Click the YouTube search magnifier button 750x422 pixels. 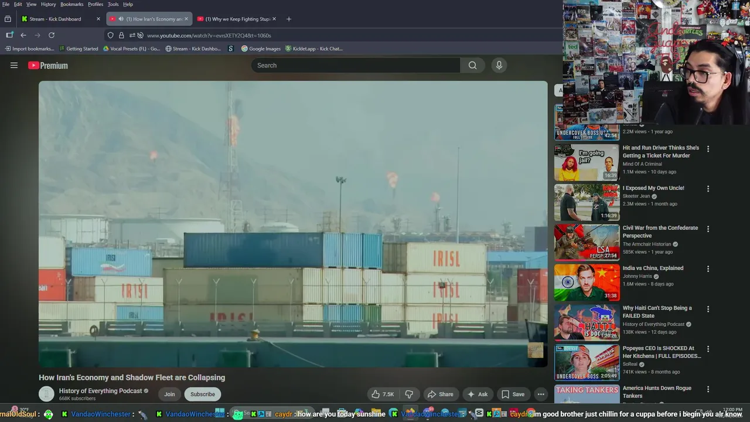click(472, 66)
